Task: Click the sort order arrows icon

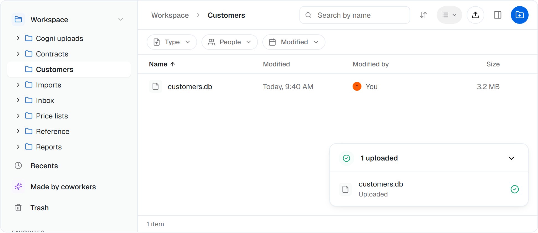Action: 423,15
